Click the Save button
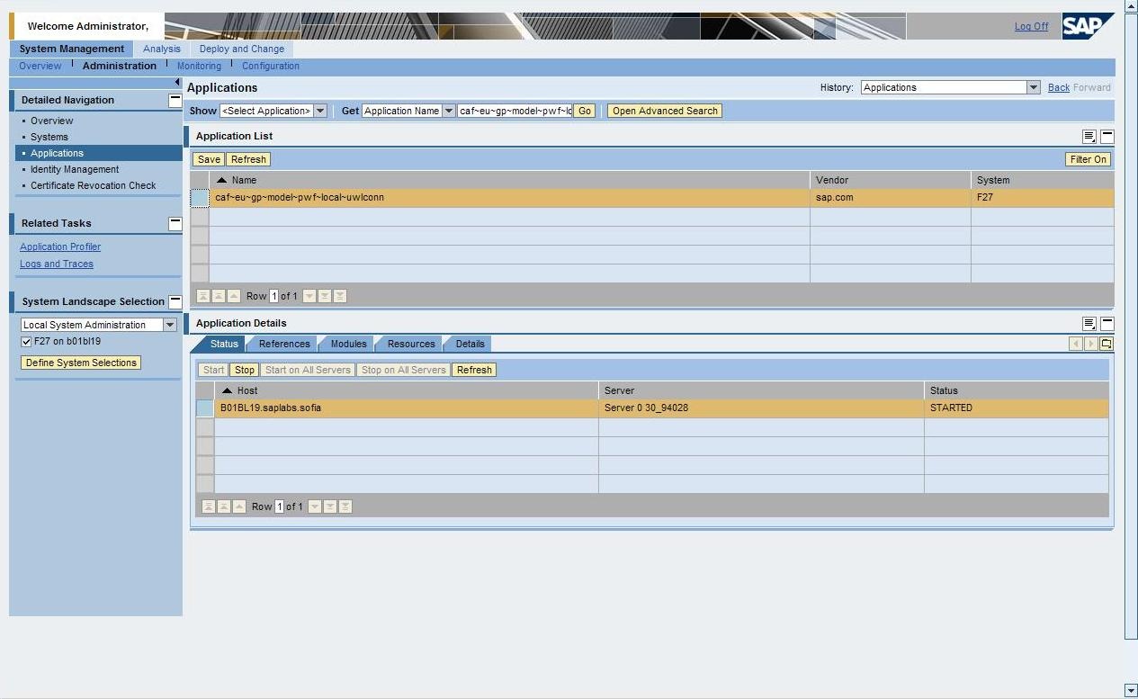Screen dimensions: 1138x699 (209, 159)
